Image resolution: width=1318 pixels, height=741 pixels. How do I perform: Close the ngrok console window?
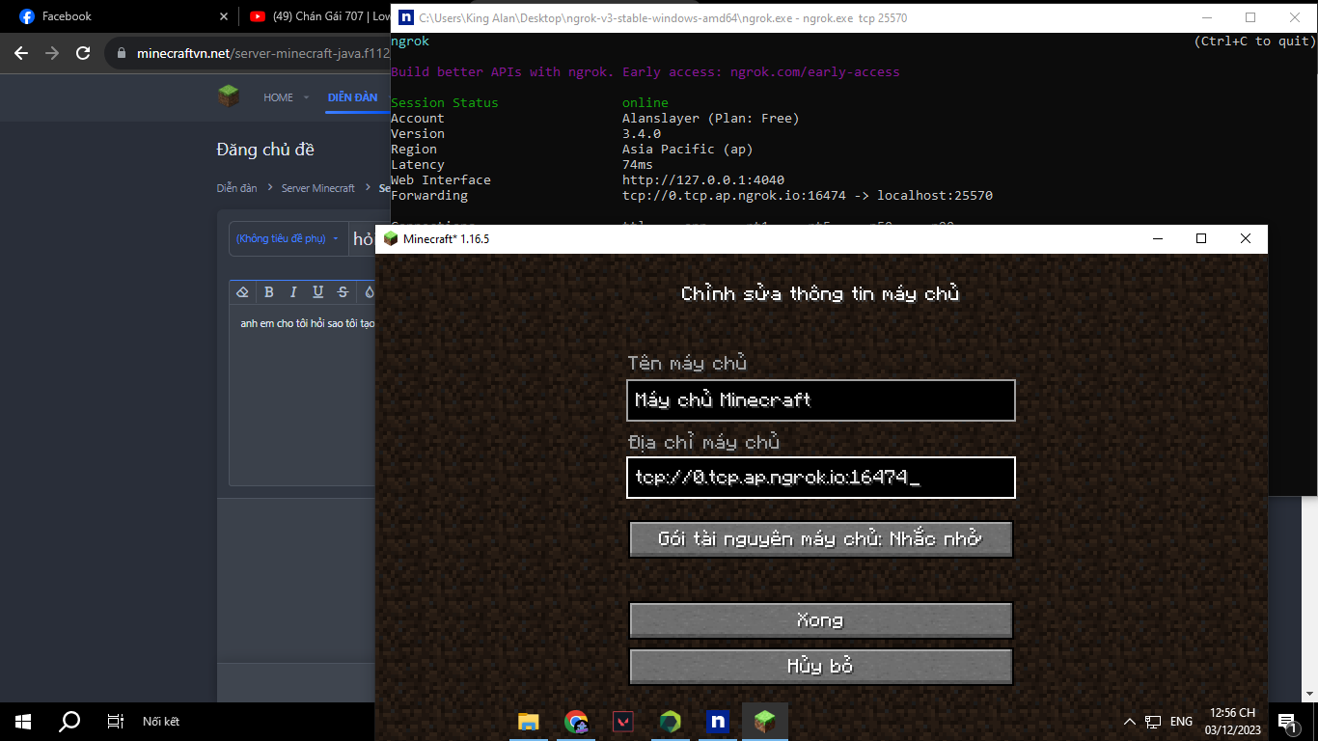coord(1295,17)
